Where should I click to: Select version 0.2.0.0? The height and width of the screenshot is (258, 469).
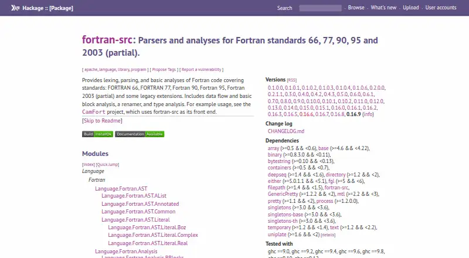pos(377,88)
